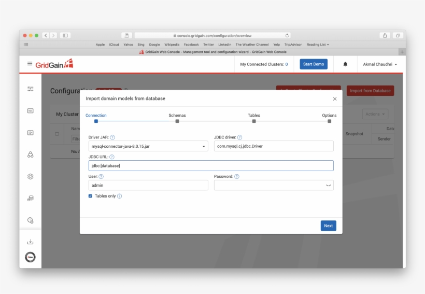This screenshot has width=425, height=294.
Task: Show Safari tab overview
Action: tap(398, 36)
